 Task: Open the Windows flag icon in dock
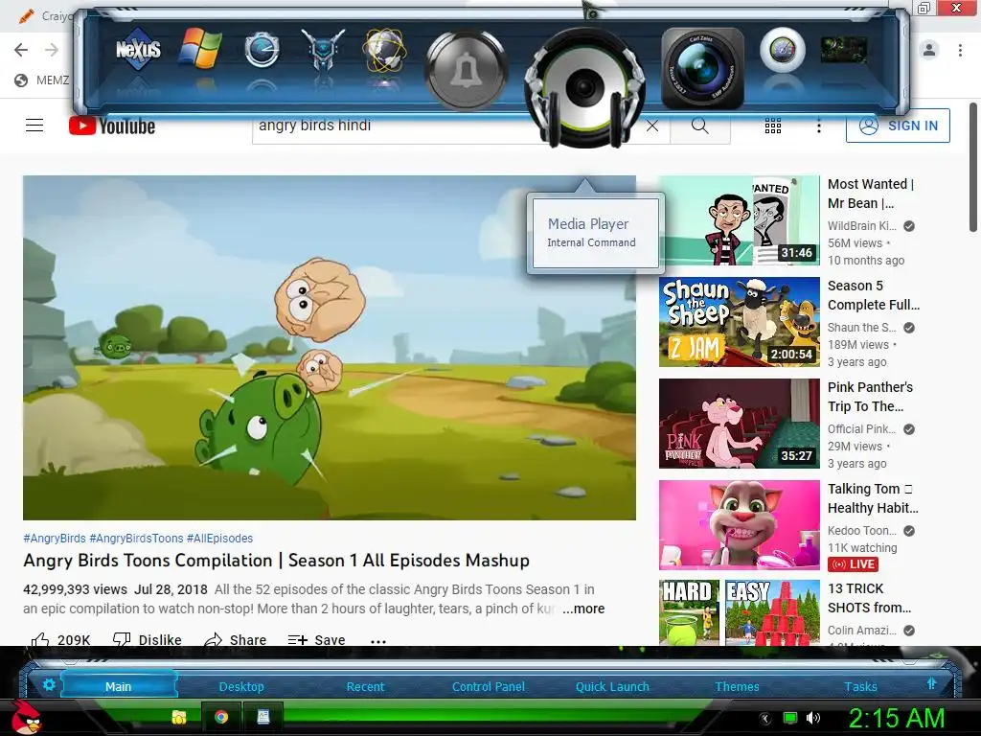(200, 48)
